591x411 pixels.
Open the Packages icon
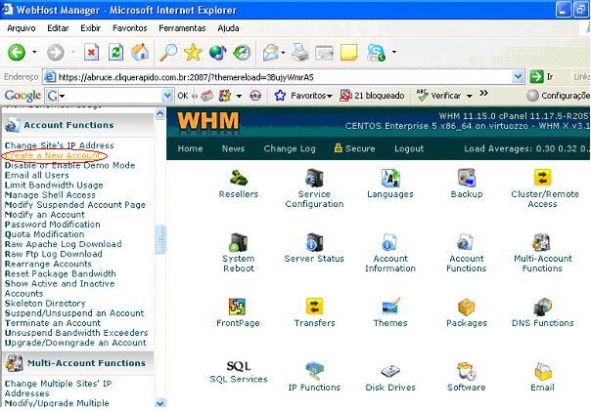click(467, 308)
